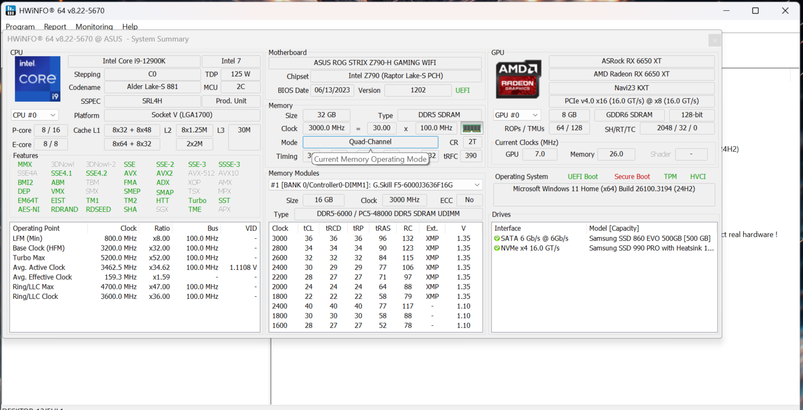Image resolution: width=803 pixels, height=410 pixels.
Task: Click the TPM status label
Action: [x=670, y=177]
